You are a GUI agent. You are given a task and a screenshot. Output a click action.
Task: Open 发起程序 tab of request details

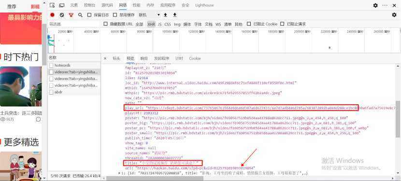coord(162,58)
